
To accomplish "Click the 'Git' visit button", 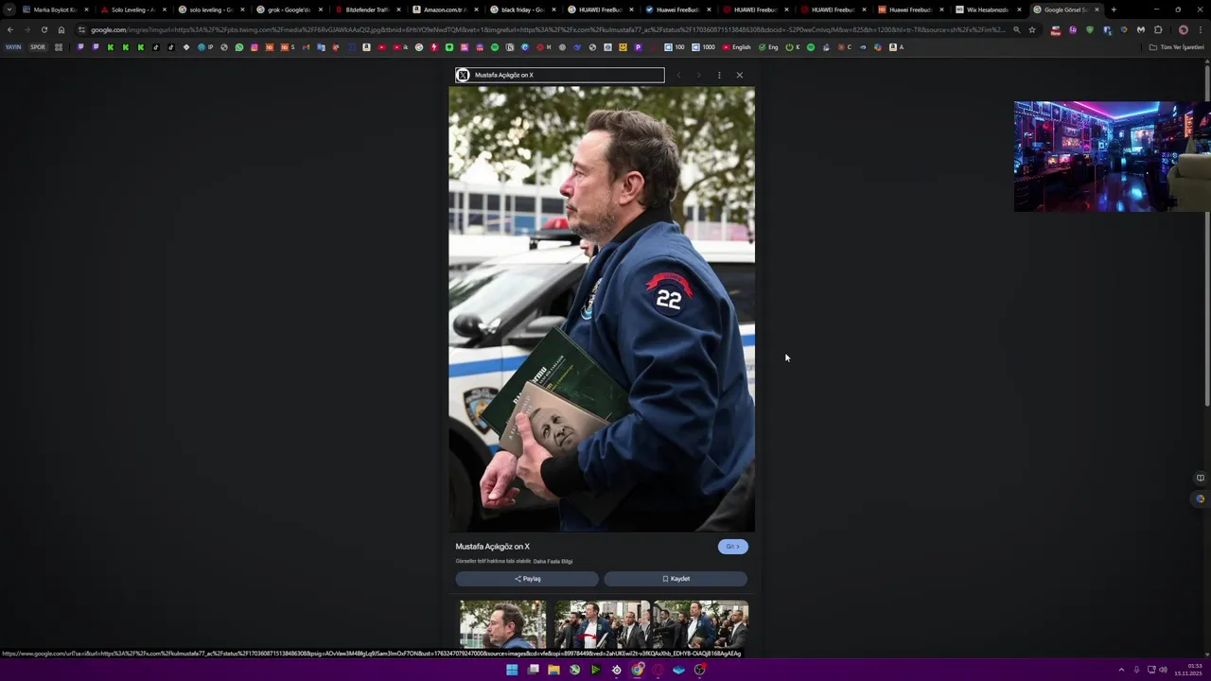I will tap(732, 547).
